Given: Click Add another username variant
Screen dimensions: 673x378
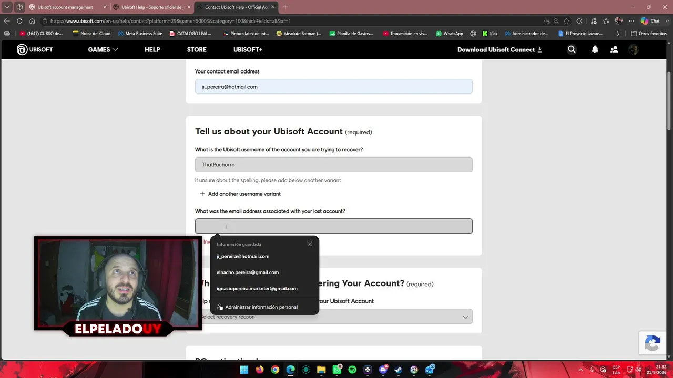Looking at the screenshot, I should [x=240, y=194].
